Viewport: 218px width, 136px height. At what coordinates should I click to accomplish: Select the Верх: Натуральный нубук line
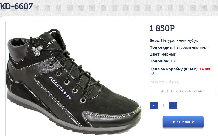174,40
